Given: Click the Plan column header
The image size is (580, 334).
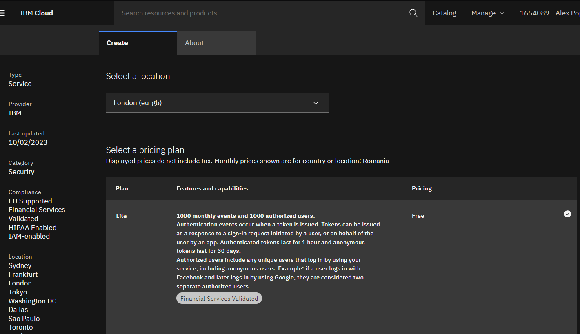Looking at the screenshot, I should (x=122, y=188).
